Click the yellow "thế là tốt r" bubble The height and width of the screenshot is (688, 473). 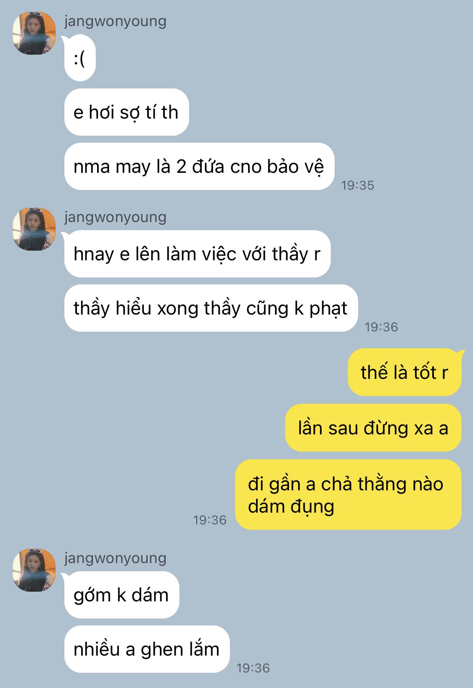(404, 373)
